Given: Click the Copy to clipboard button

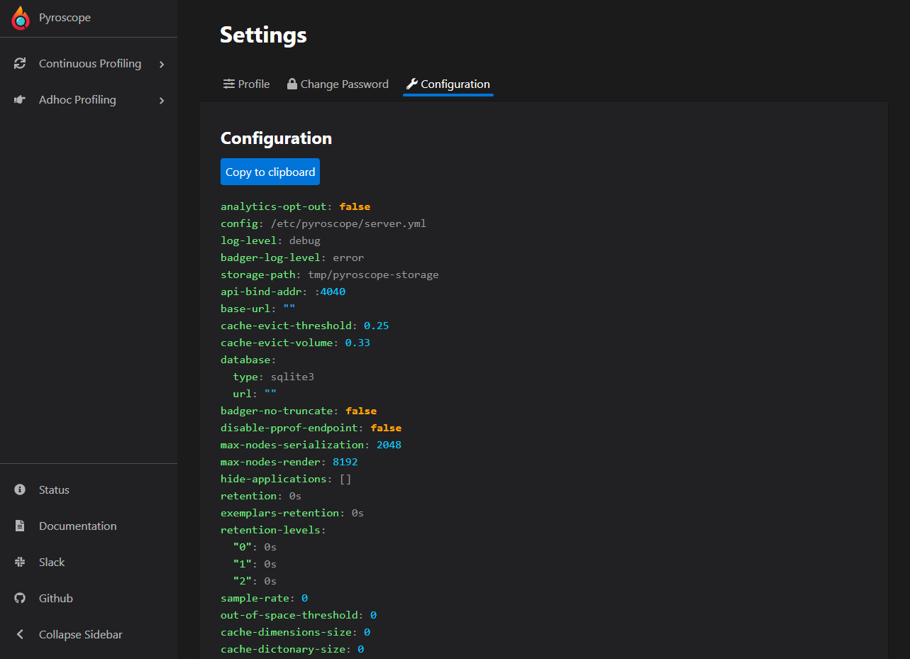Looking at the screenshot, I should coord(270,172).
